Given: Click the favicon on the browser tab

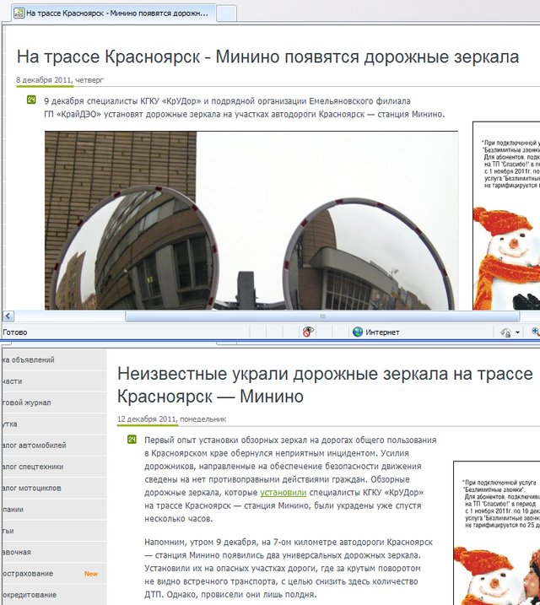Looking at the screenshot, I should 16,14.
